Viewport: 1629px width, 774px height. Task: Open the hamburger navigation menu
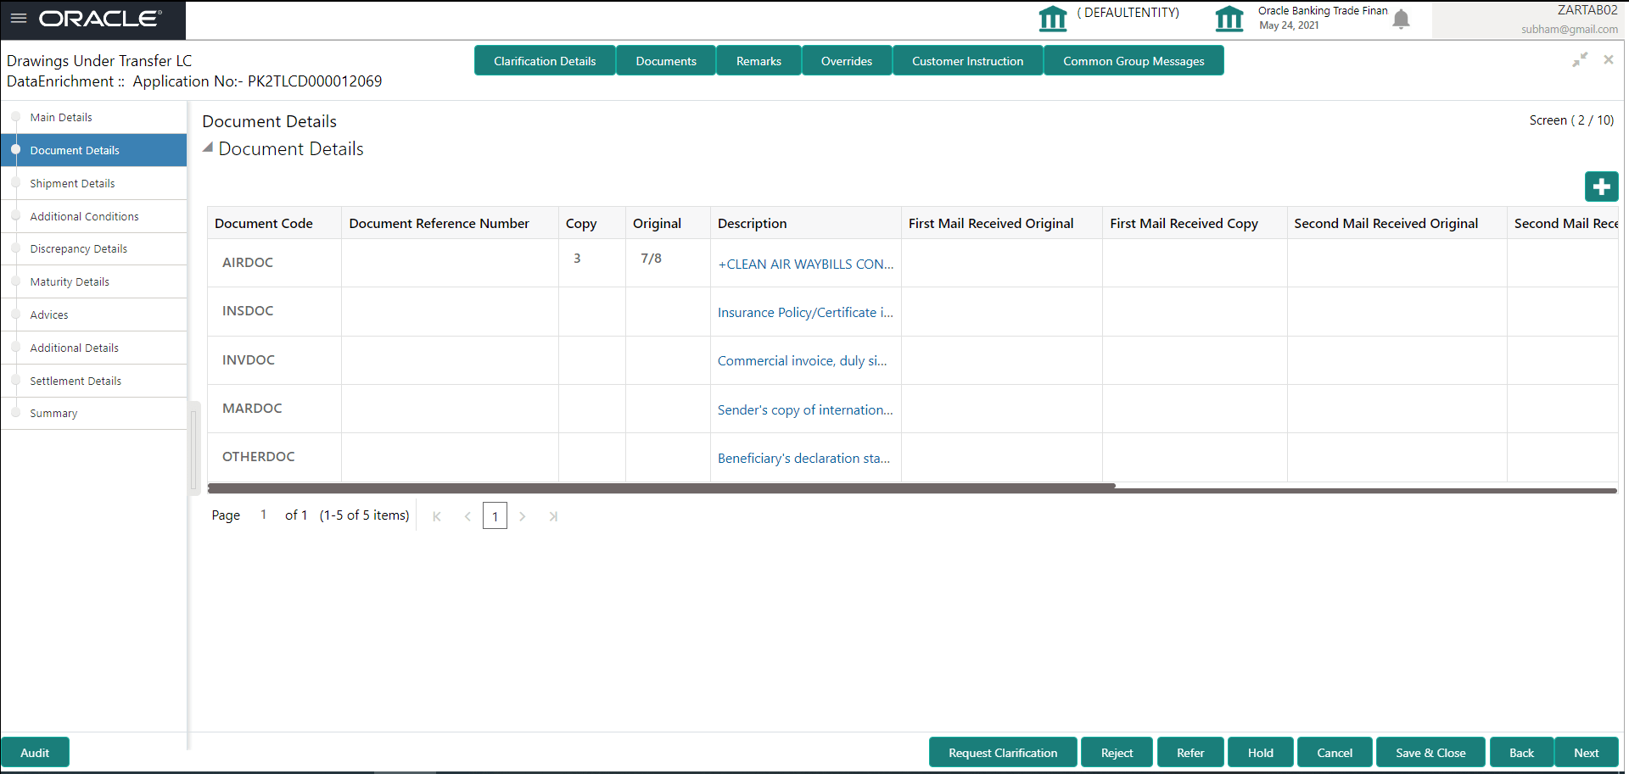[x=18, y=18]
